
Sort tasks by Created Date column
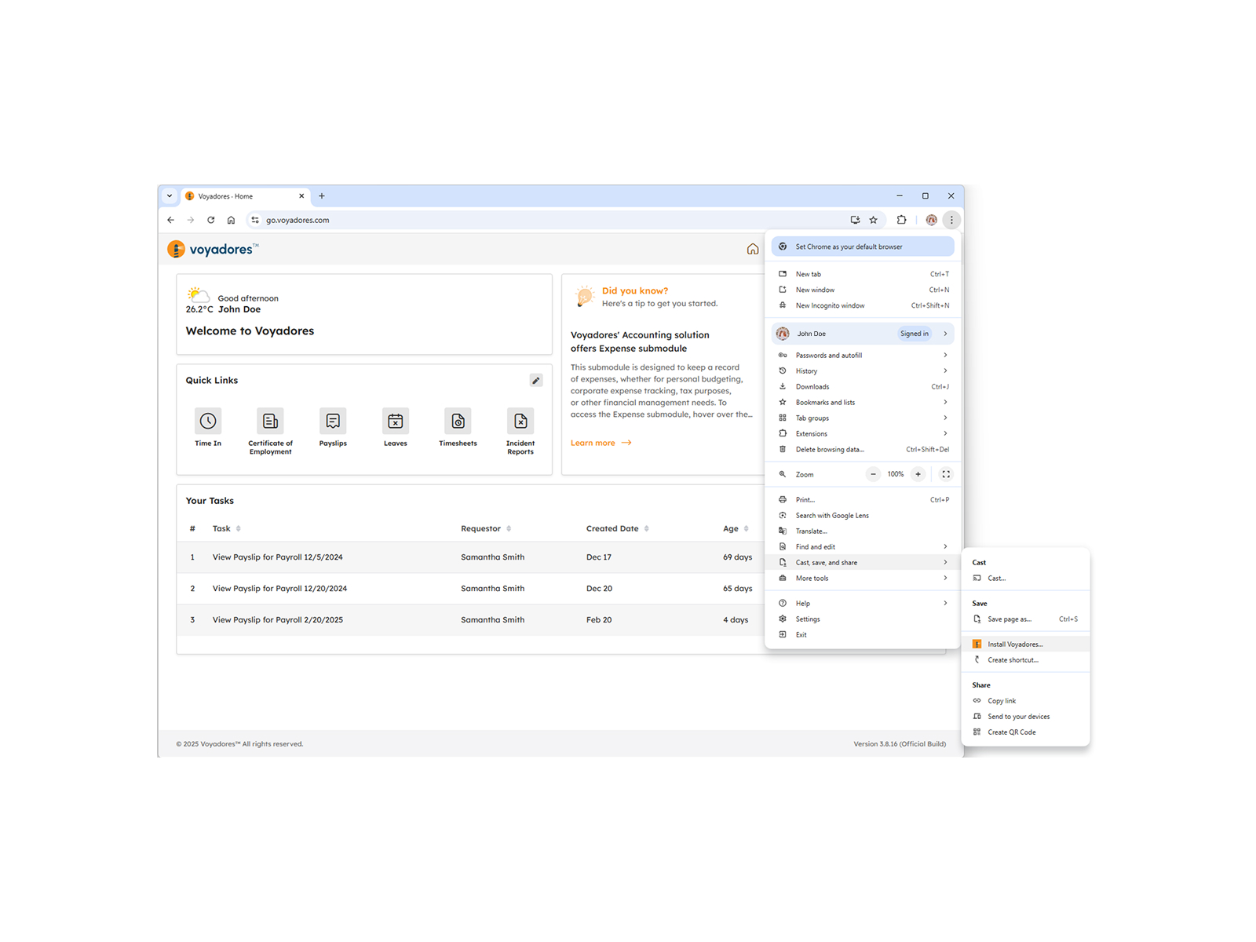(x=647, y=528)
